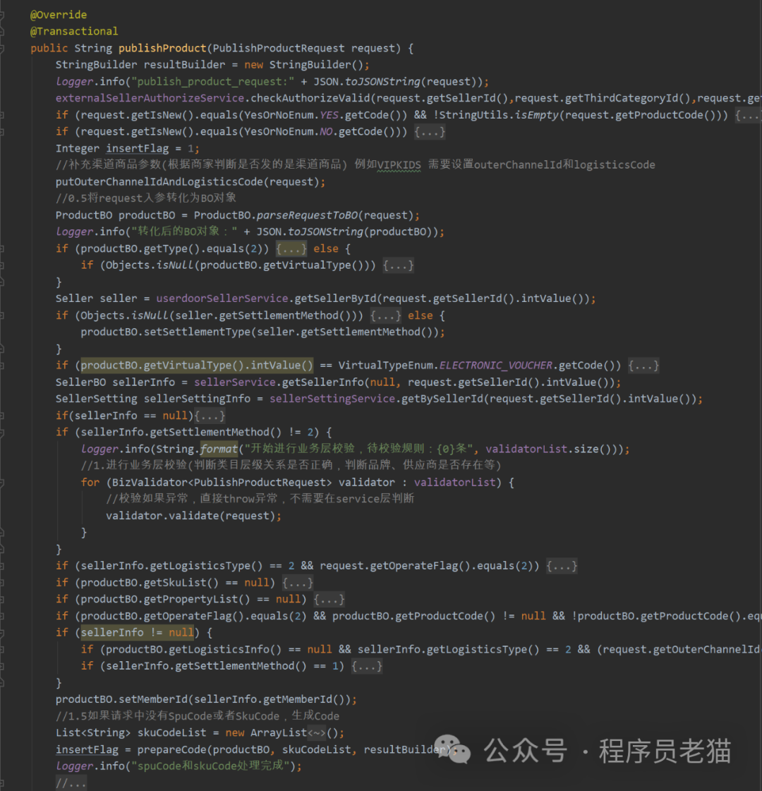Click the underlined VIPKIDS word in the comment
Image resolution: width=762 pixels, height=791 pixels.
coord(399,165)
